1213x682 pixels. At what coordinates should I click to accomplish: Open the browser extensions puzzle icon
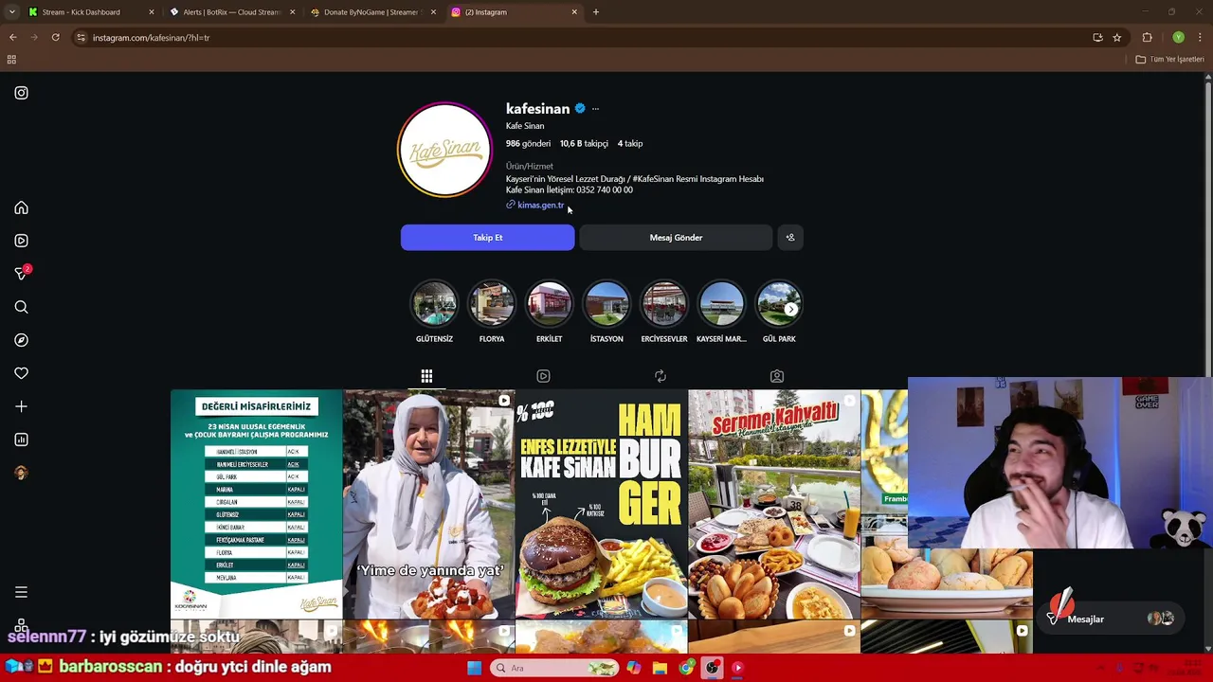point(1148,38)
